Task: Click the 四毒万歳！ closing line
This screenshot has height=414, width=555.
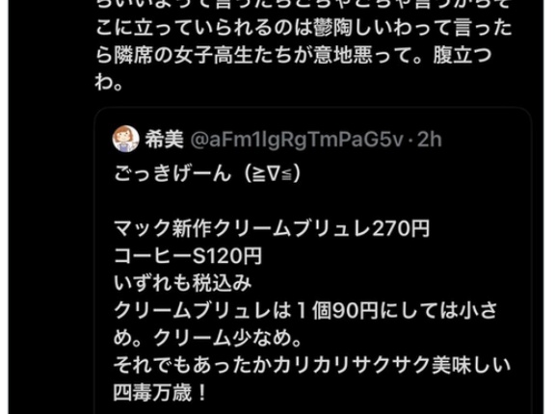Action: (161, 393)
